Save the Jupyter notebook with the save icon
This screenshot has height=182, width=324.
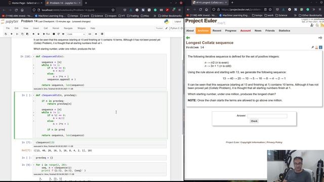(x=6, y=34)
